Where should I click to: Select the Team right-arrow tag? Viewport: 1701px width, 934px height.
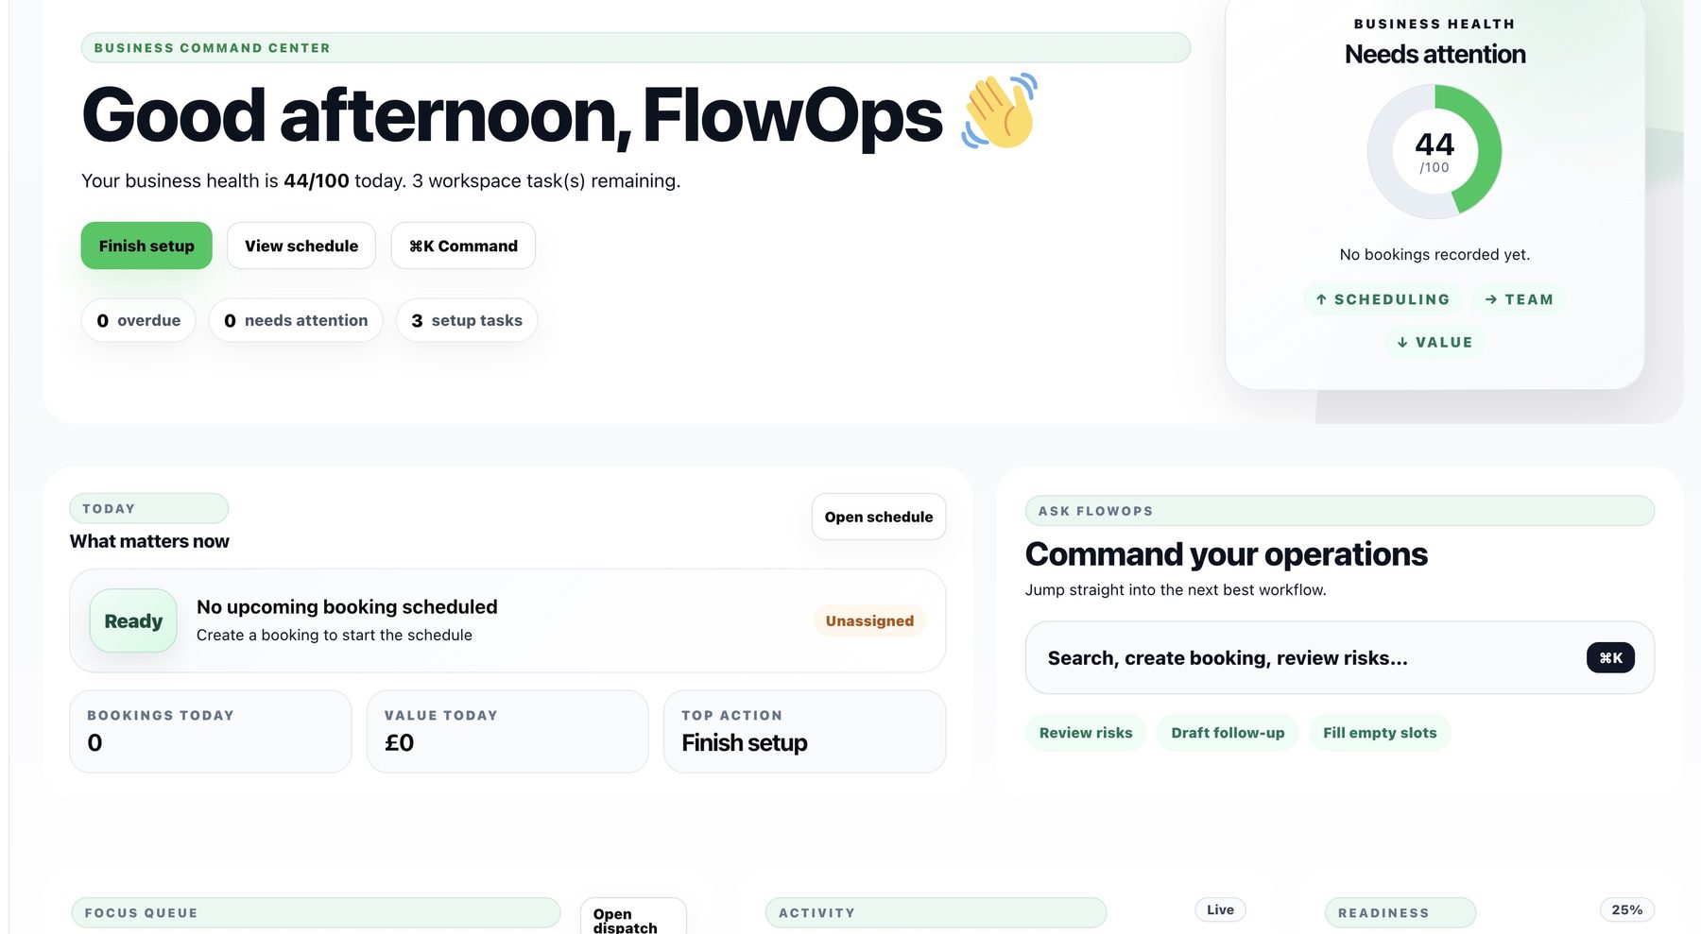(1519, 299)
